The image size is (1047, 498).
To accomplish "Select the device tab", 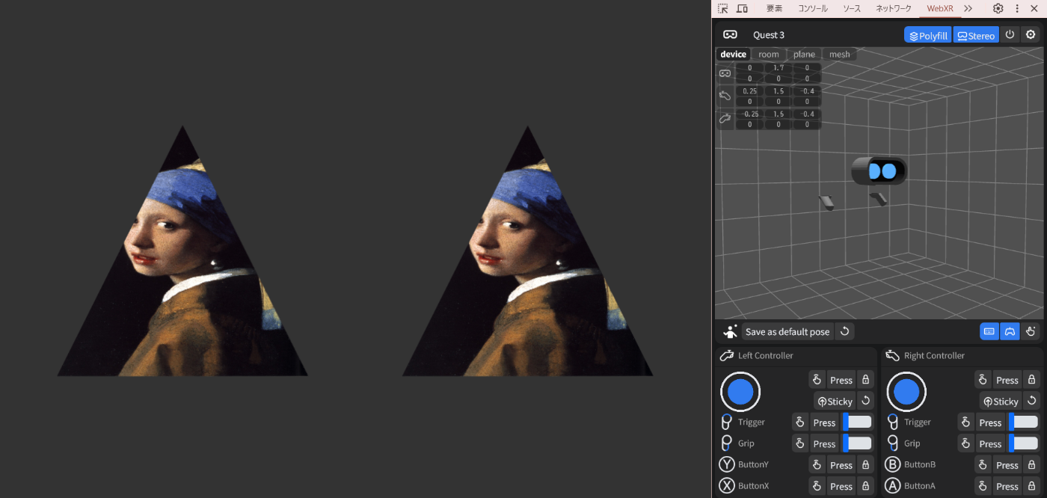I will [x=733, y=54].
